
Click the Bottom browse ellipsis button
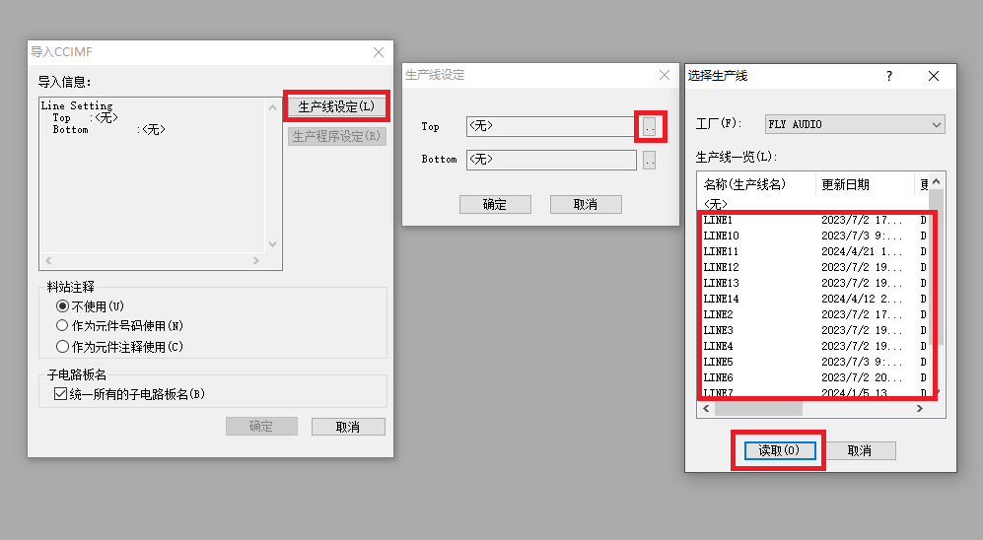pyautogui.click(x=649, y=160)
